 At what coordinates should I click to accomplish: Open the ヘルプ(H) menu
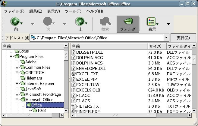(x=95, y=11)
